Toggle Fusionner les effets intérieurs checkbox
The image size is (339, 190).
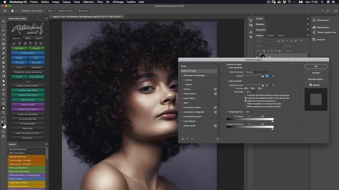(x=245, y=95)
